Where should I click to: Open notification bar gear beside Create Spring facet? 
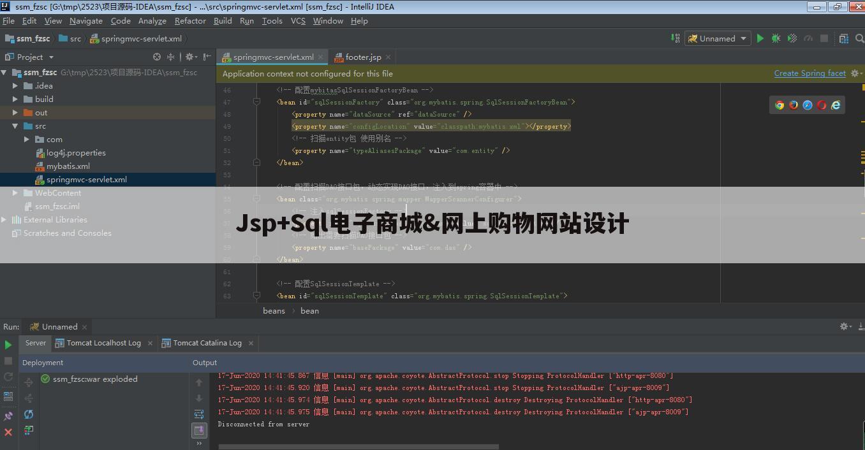point(857,73)
